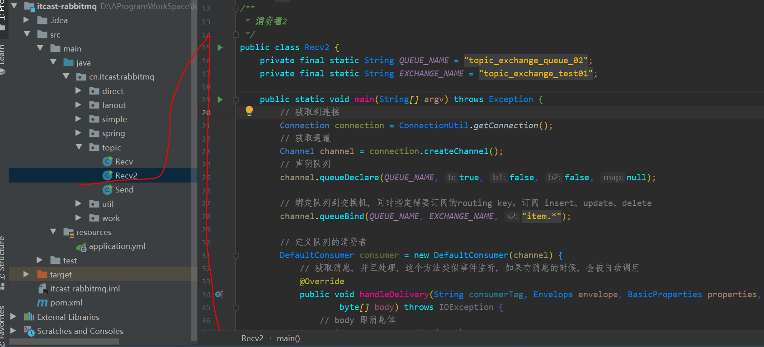The image size is (764, 347).
Task: Expand External Libraries node
Action: click(14, 317)
